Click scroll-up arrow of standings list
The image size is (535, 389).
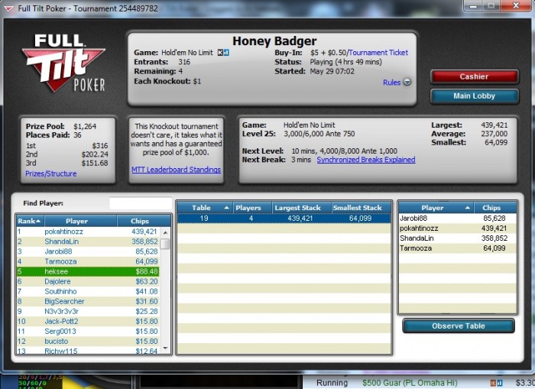[165, 232]
